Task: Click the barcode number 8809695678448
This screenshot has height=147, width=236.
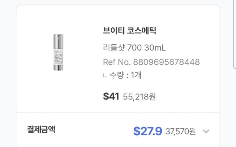Action: click(166, 62)
